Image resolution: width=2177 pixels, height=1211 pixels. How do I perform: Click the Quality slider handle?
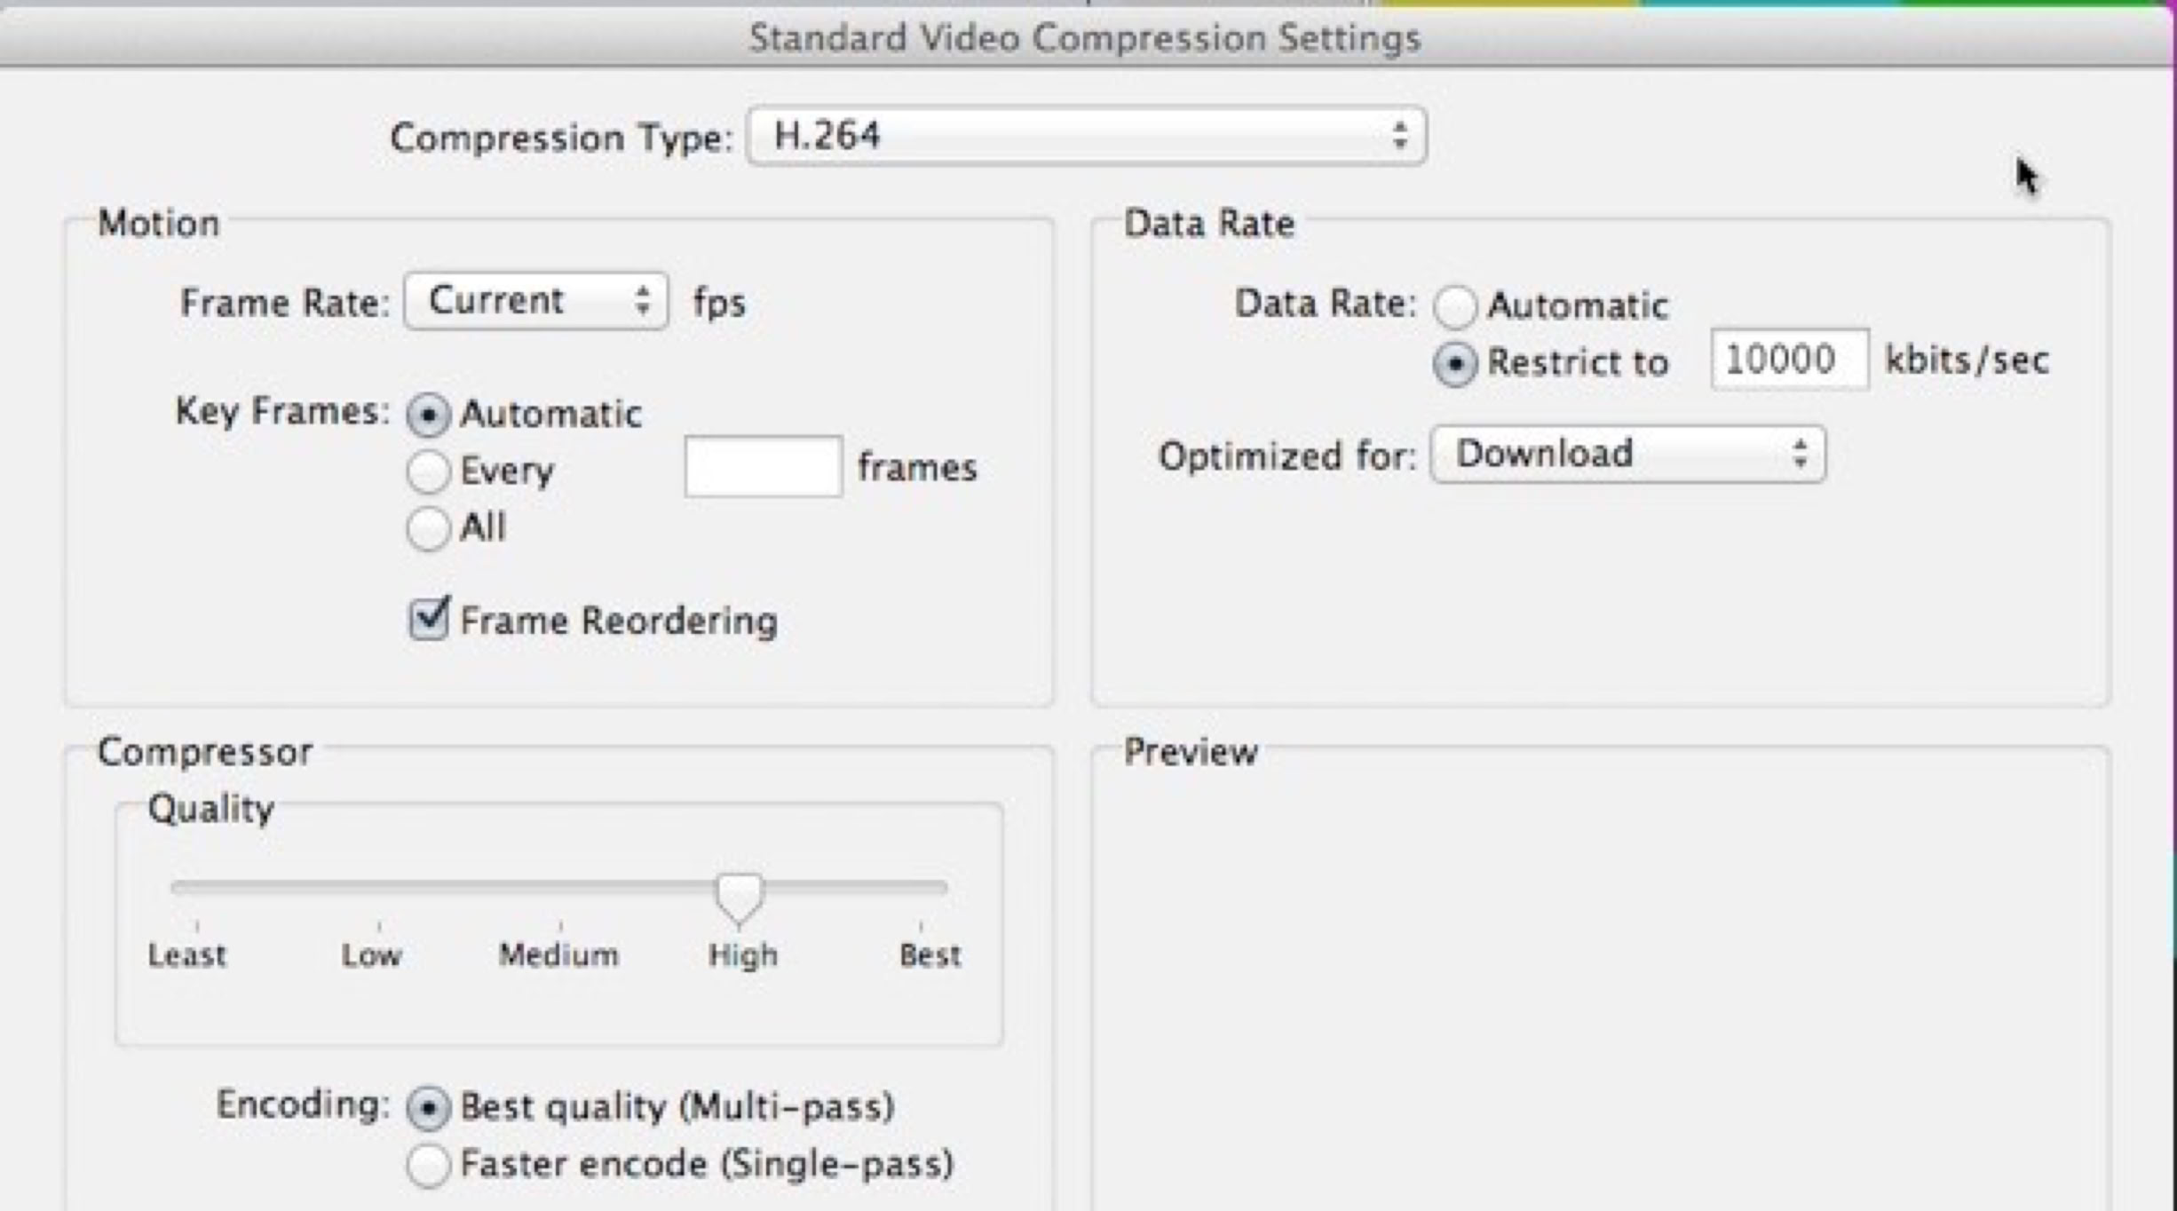739,895
